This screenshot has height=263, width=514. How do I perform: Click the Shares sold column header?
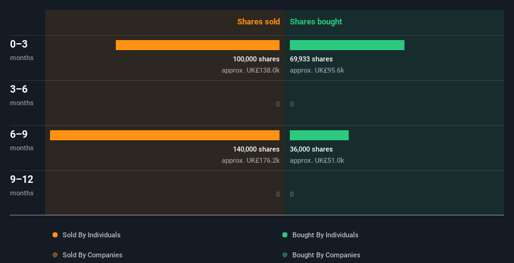pos(259,22)
